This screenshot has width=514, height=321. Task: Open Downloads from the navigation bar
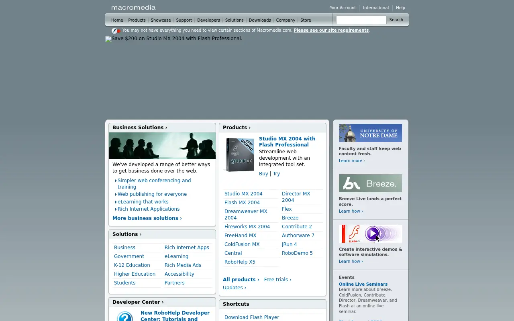[x=260, y=20]
